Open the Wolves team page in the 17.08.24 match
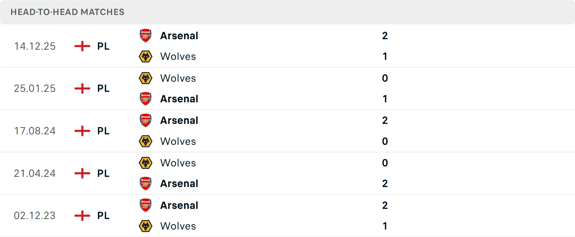The image size is (575, 237). (x=178, y=141)
